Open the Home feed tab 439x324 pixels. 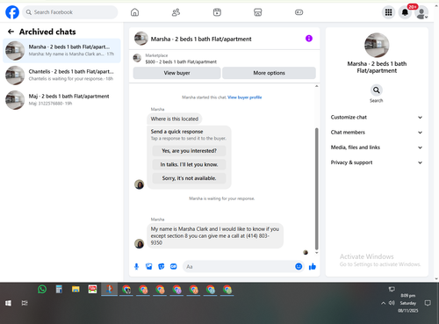[134, 12]
